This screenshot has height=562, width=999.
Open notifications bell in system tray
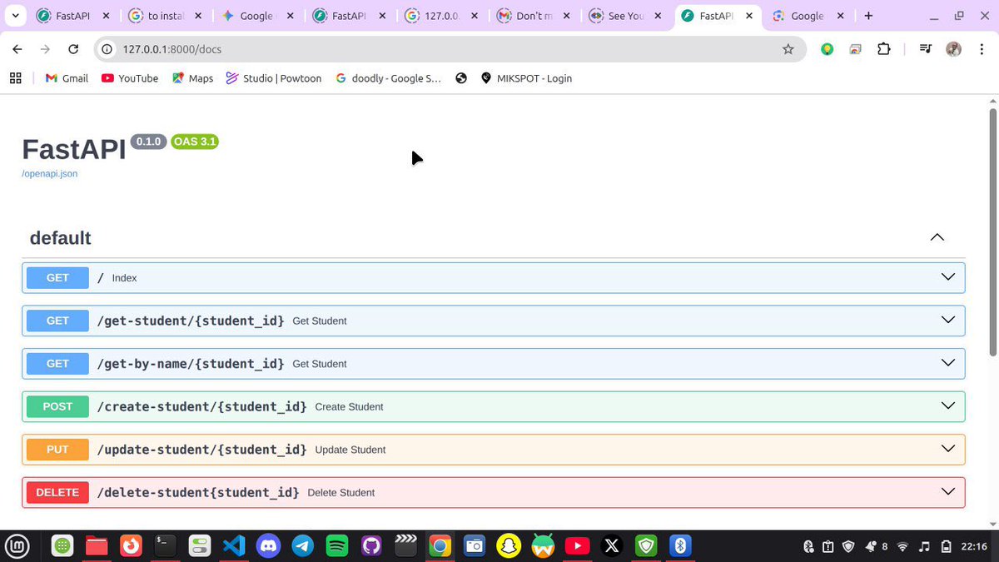871,547
